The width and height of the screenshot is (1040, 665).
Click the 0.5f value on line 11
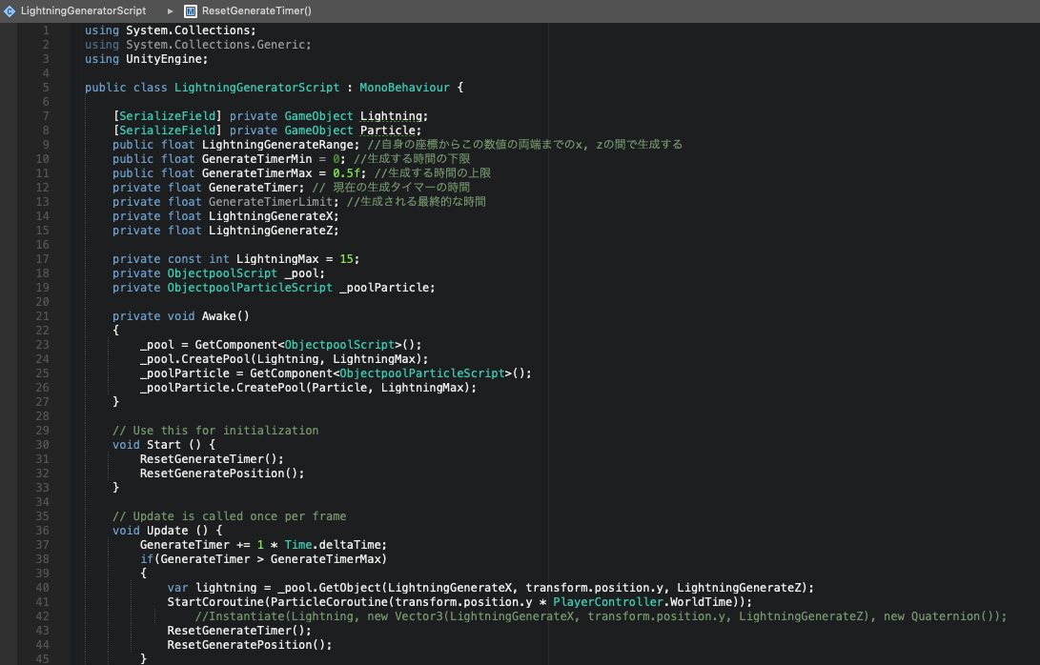[346, 173]
